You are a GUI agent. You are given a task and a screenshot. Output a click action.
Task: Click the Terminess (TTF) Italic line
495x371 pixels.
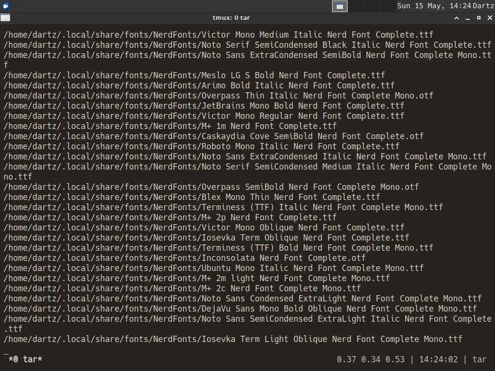[223, 207]
